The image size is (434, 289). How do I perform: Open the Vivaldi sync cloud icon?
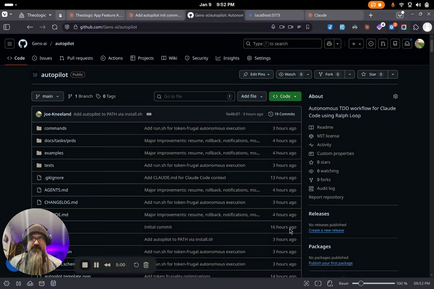click(30, 284)
